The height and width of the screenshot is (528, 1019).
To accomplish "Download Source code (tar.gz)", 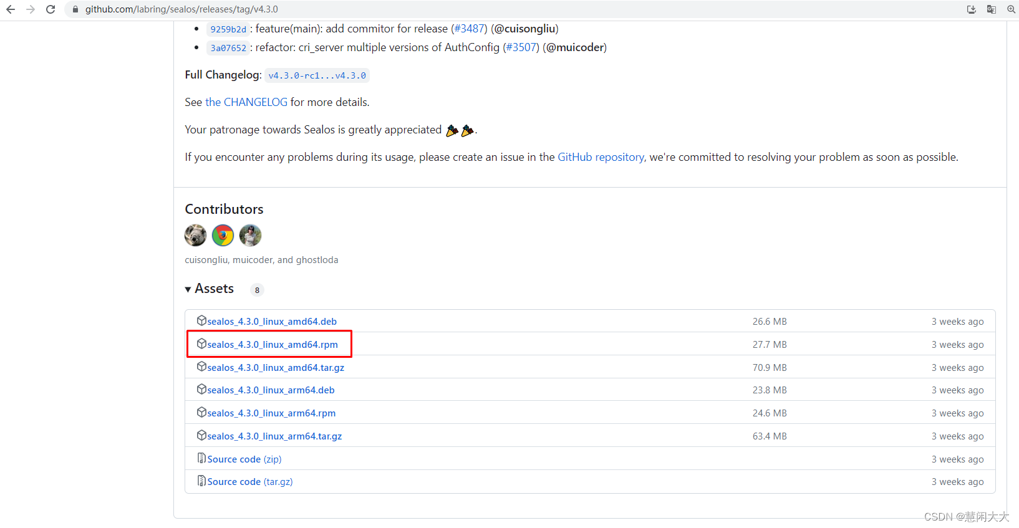I will (250, 482).
